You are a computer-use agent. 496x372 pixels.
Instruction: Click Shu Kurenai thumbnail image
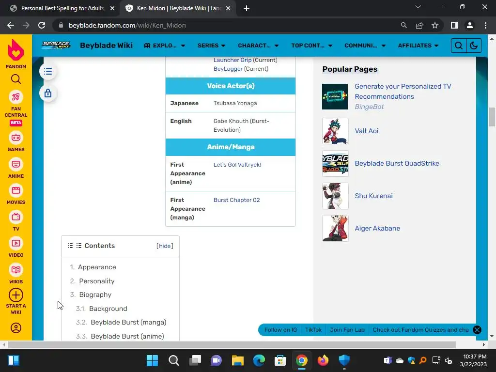click(x=335, y=196)
